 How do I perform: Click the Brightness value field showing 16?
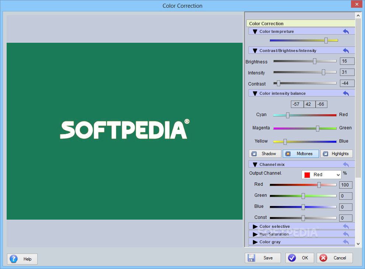click(x=347, y=61)
